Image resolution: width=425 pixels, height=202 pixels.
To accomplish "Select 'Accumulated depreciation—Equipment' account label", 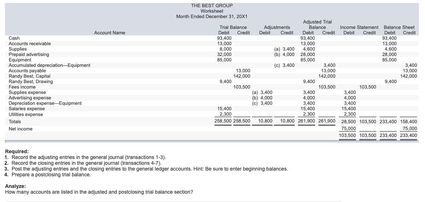I will (49, 65).
